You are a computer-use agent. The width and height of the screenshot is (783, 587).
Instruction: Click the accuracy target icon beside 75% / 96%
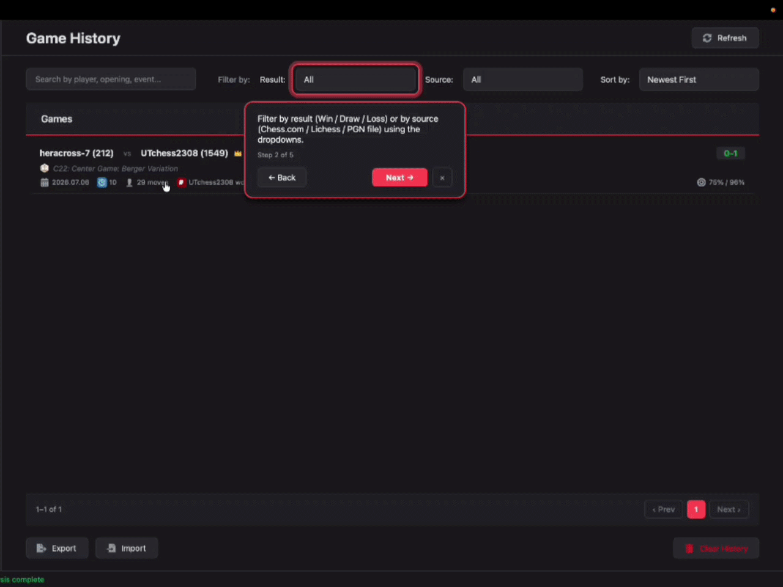(x=701, y=182)
